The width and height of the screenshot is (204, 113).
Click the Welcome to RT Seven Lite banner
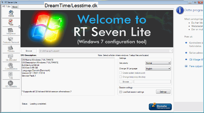tap(97, 29)
